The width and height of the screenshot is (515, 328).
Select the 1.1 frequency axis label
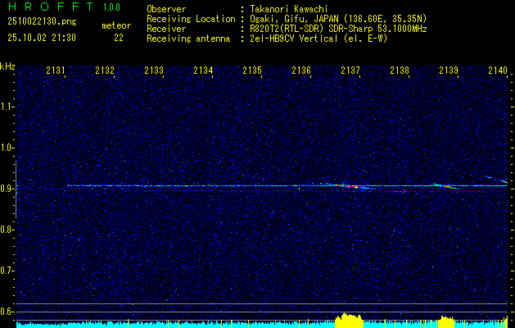(7, 107)
